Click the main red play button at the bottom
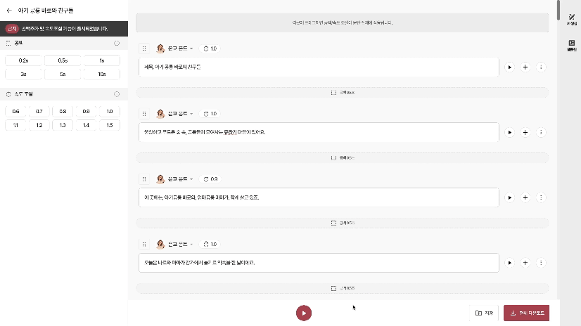 (304, 313)
